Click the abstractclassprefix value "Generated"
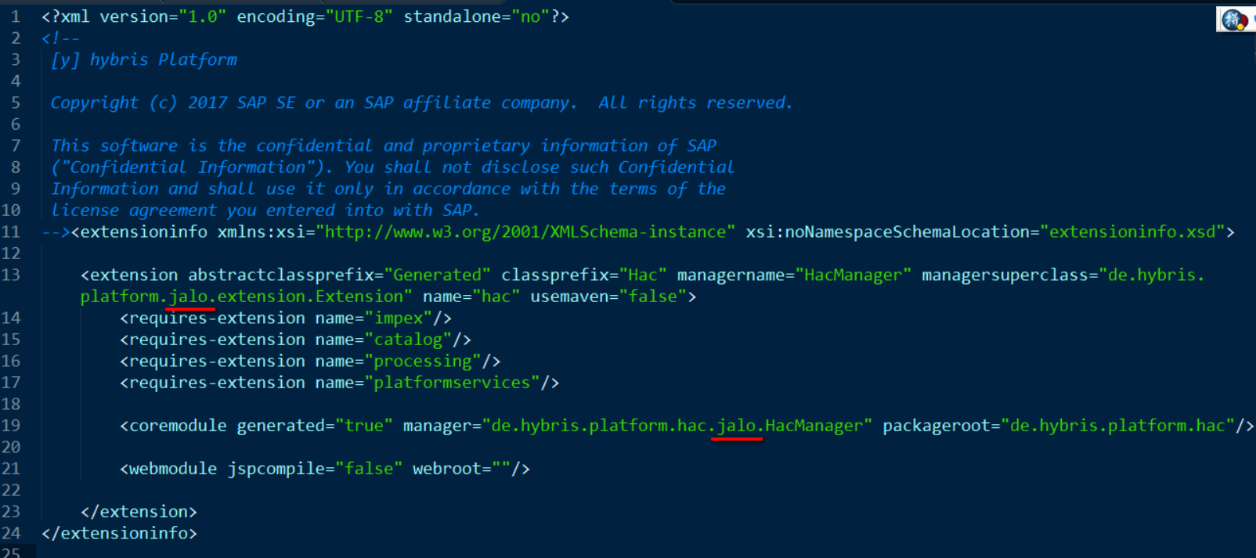1256x558 pixels. (x=438, y=275)
